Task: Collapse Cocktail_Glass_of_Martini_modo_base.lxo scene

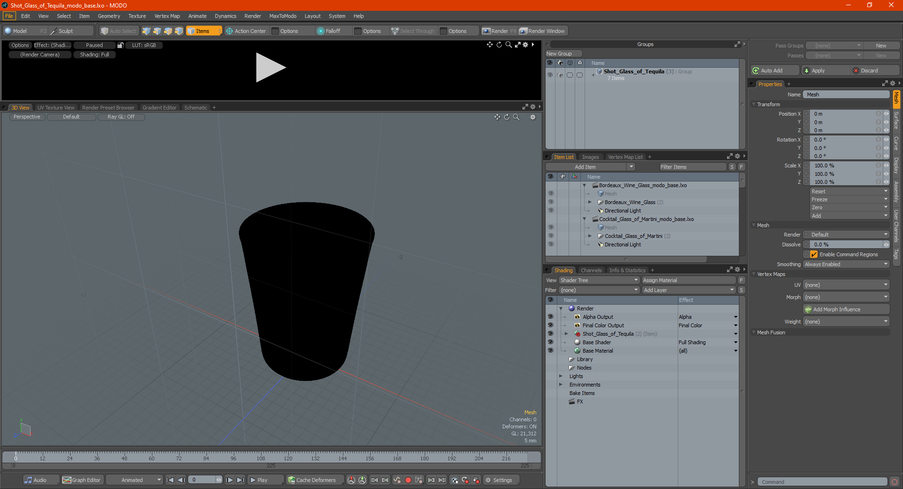Action: coord(585,219)
